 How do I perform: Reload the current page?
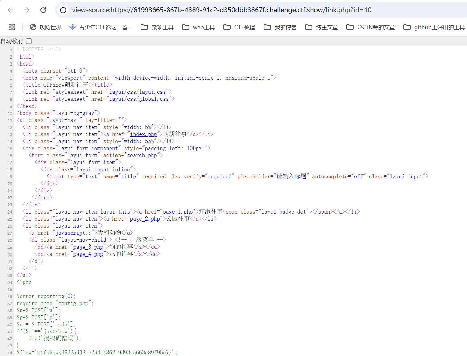(43, 10)
